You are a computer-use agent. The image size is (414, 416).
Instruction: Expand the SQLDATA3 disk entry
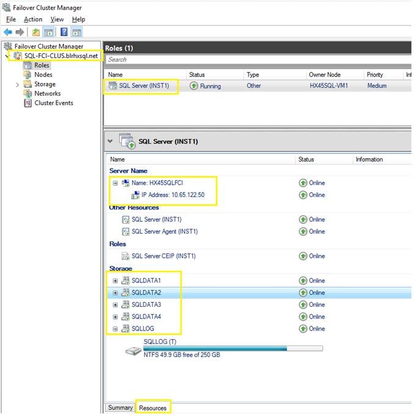[115, 305]
